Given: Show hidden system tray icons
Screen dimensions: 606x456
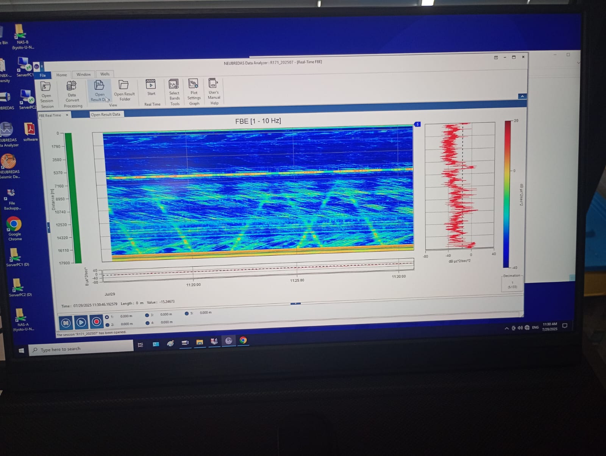Looking at the screenshot, I should coord(506,328).
